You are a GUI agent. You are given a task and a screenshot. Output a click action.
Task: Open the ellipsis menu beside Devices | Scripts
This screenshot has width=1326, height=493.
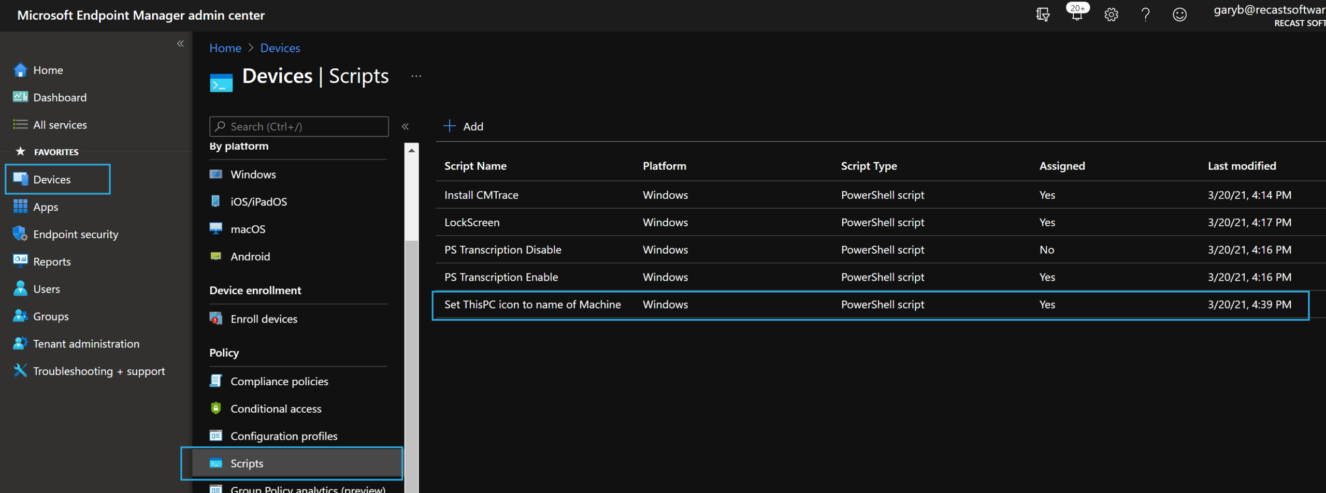coord(416,76)
